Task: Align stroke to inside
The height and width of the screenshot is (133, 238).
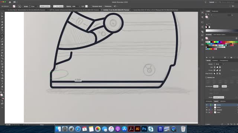Action: (217, 74)
